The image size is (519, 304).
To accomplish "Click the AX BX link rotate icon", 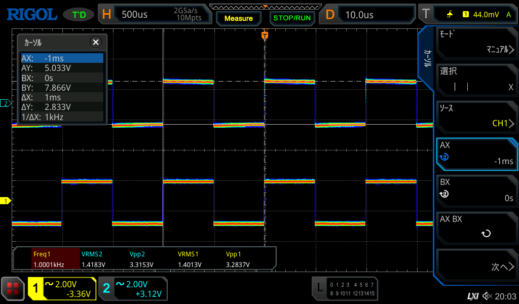I will coord(486,234).
